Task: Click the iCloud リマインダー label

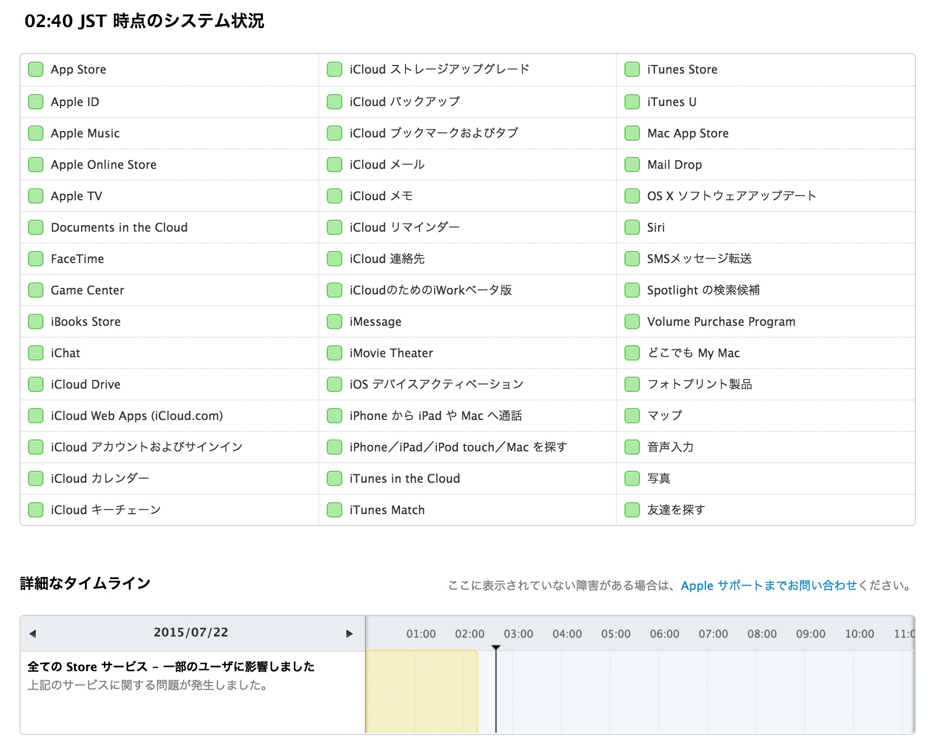Action: (404, 227)
